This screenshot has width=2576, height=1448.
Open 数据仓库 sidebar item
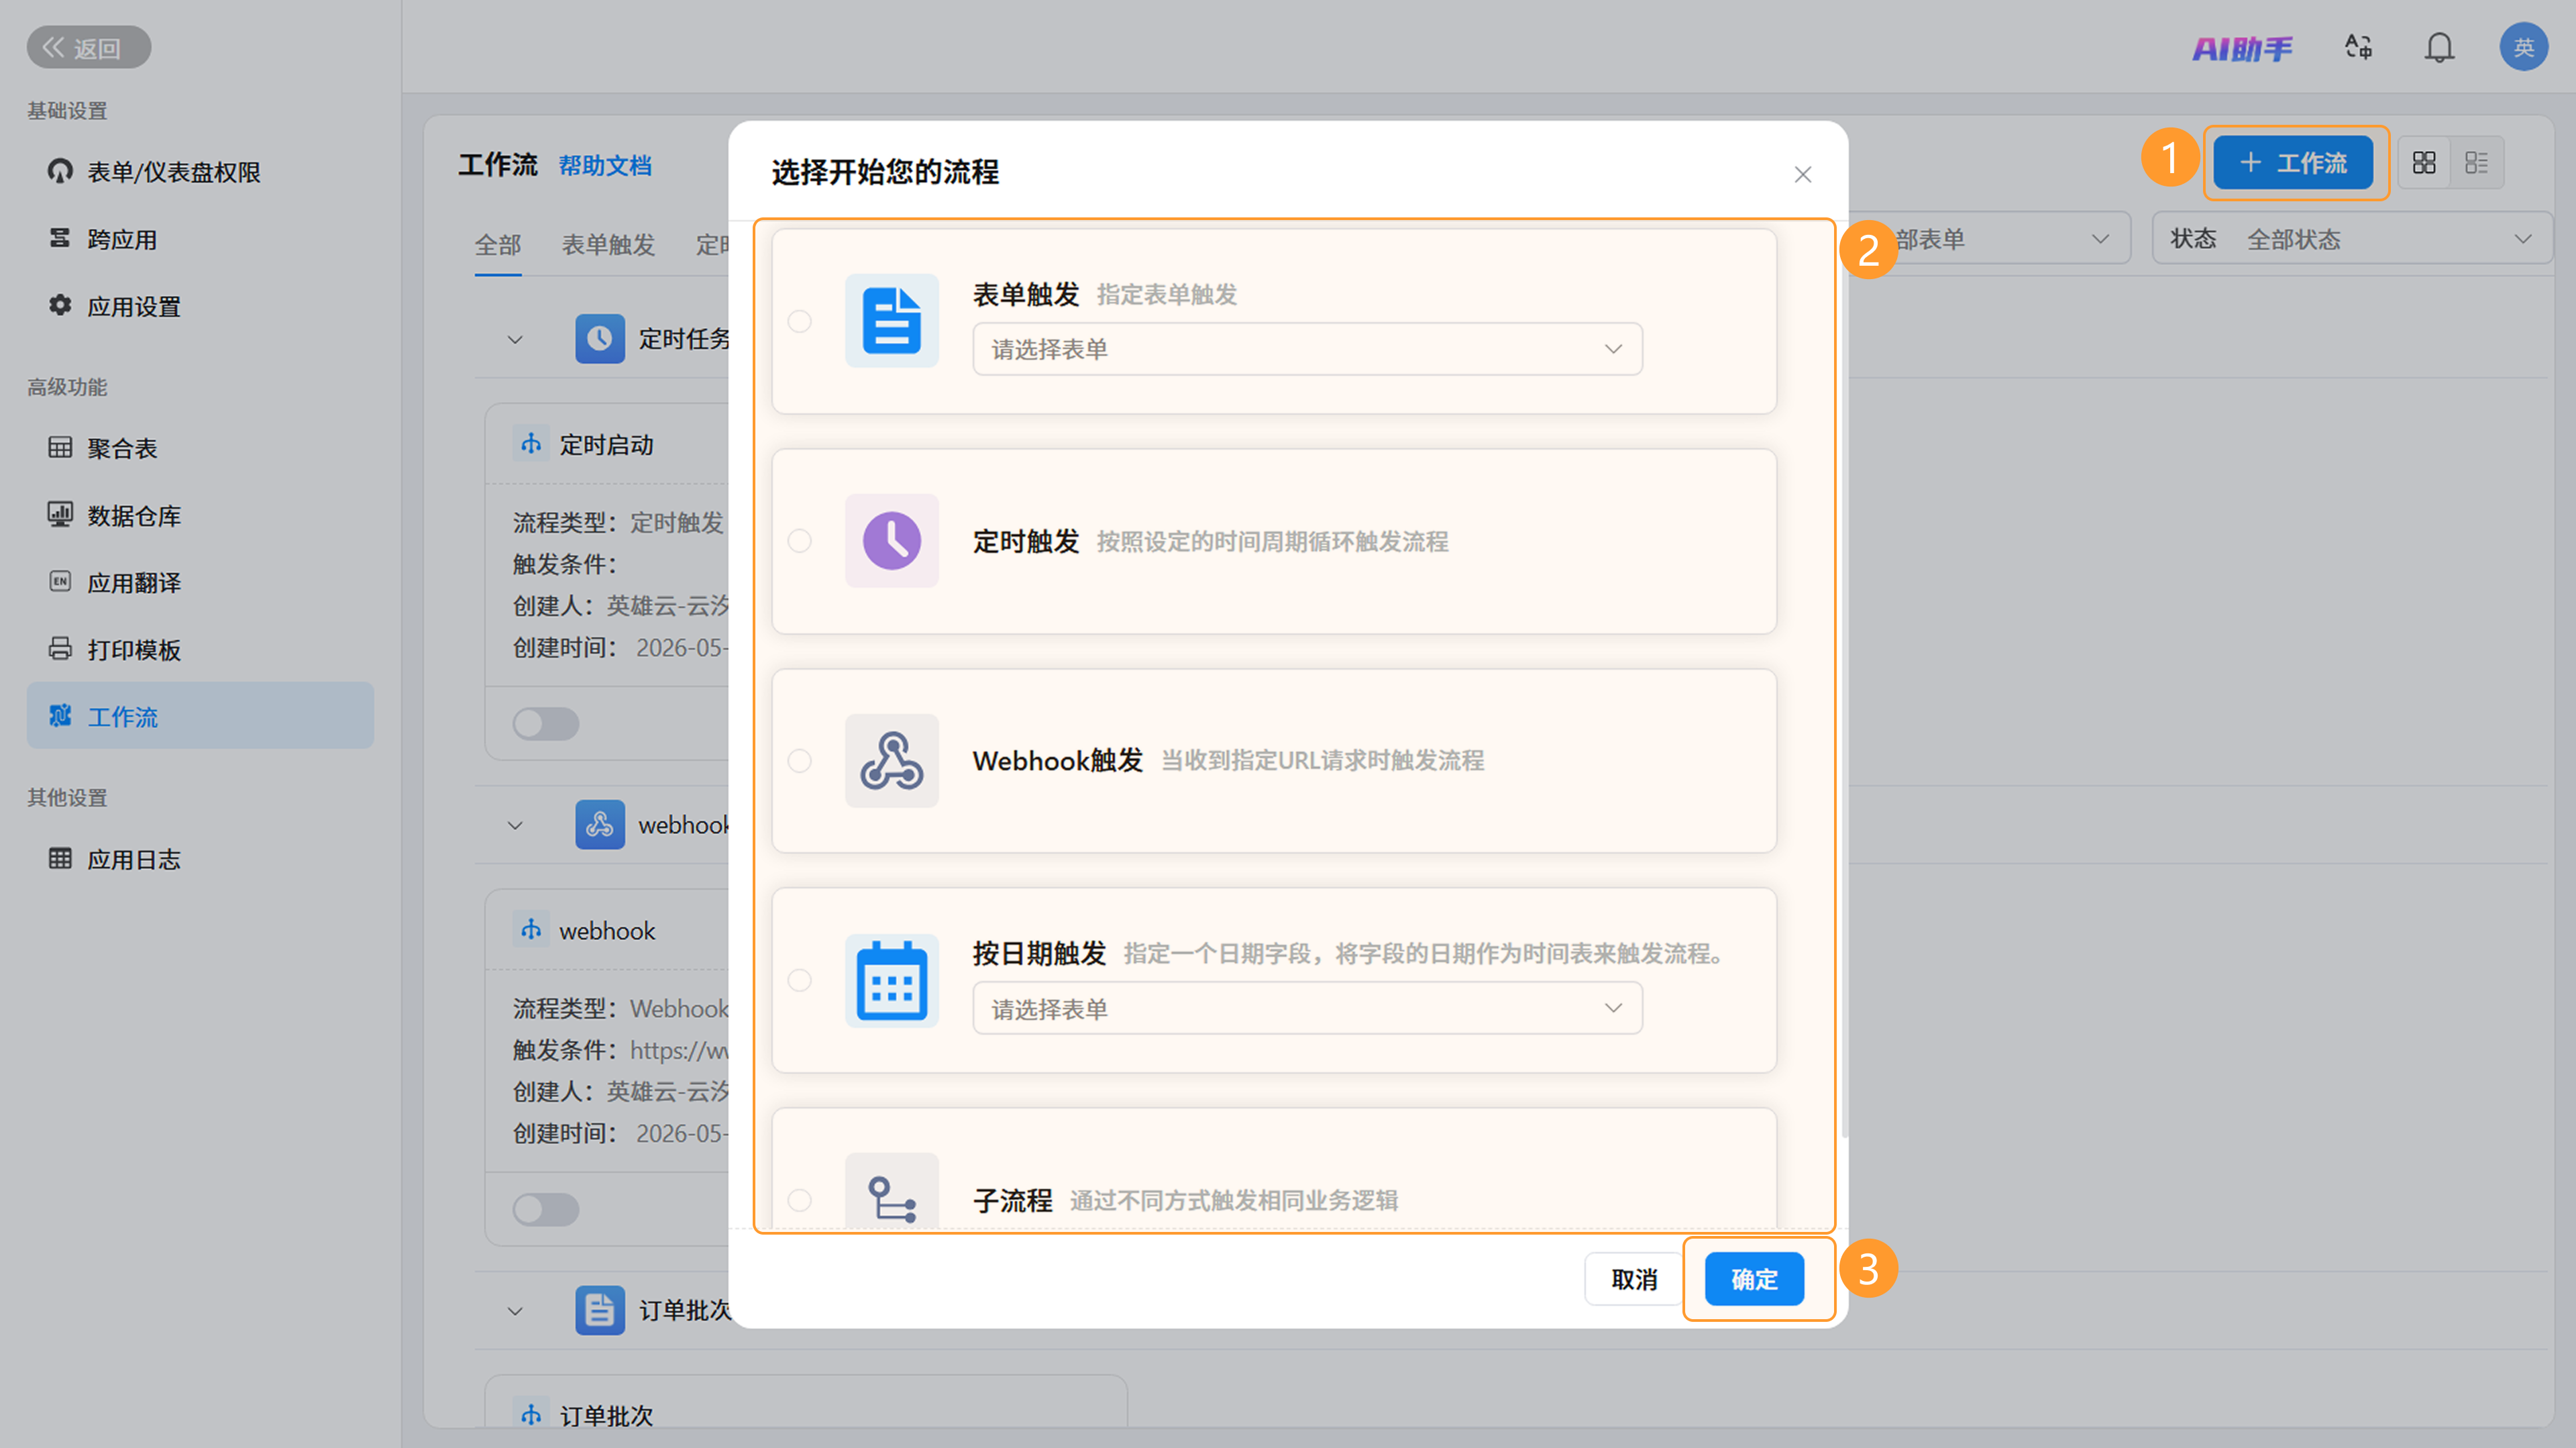tap(200, 515)
